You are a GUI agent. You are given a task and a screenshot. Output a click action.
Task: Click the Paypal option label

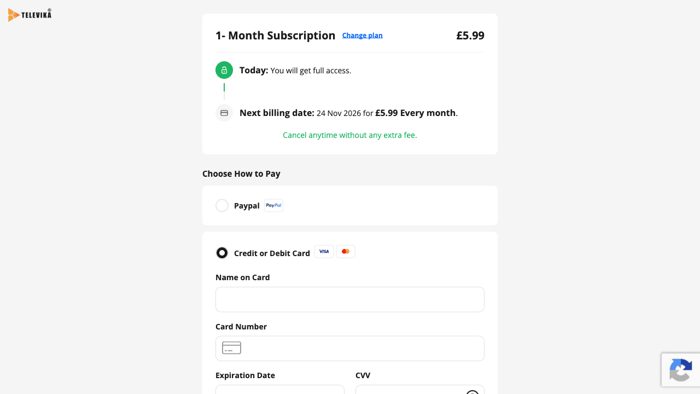(x=247, y=206)
